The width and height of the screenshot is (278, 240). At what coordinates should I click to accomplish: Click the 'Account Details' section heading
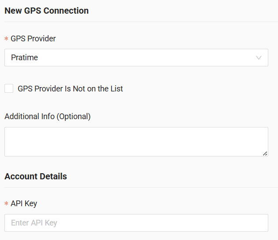(x=36, y=176)
